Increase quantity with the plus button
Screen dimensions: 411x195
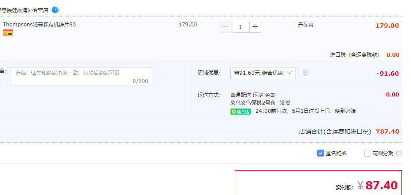255,27
